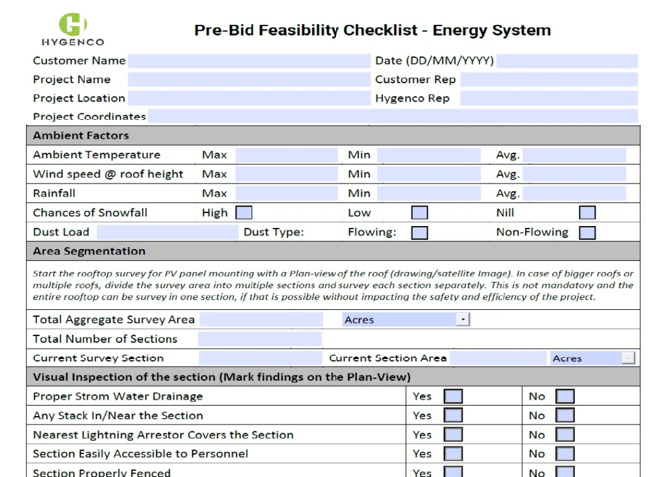Focus the Date (DD/MM/YYYY) field
Viewport: 671px width, 477px height.
pyautogui.click(x=567, y=61)
